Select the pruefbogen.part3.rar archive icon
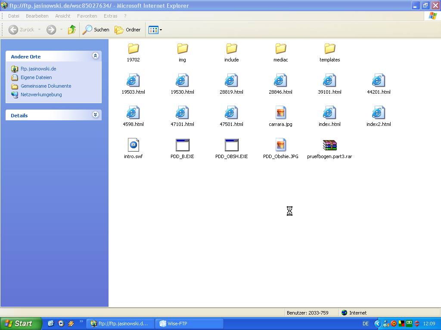441x330 pixels. click(329, 145)
